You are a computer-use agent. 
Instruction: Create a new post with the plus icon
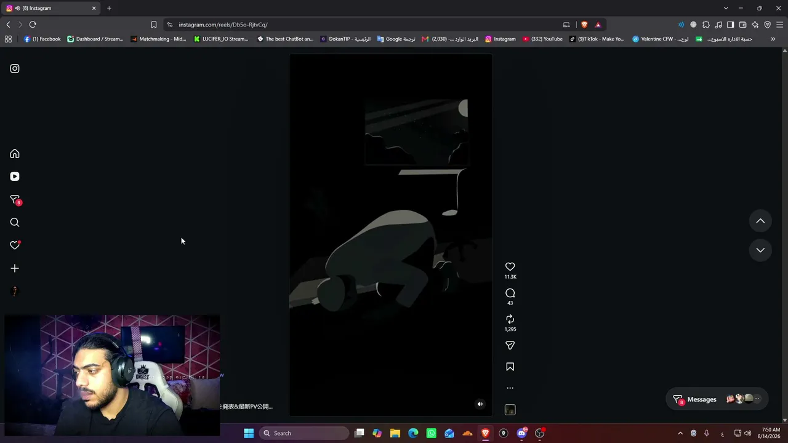pyautogui.click(x=15, y=268)
